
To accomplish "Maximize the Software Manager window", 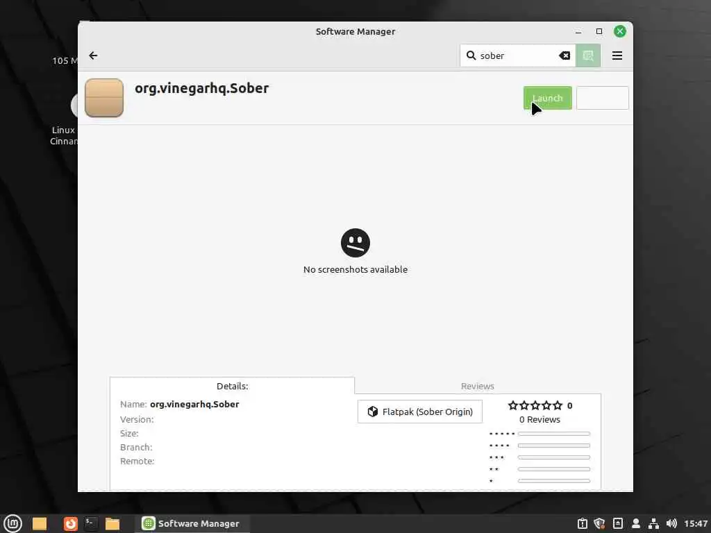I will [x=599, y=31].
